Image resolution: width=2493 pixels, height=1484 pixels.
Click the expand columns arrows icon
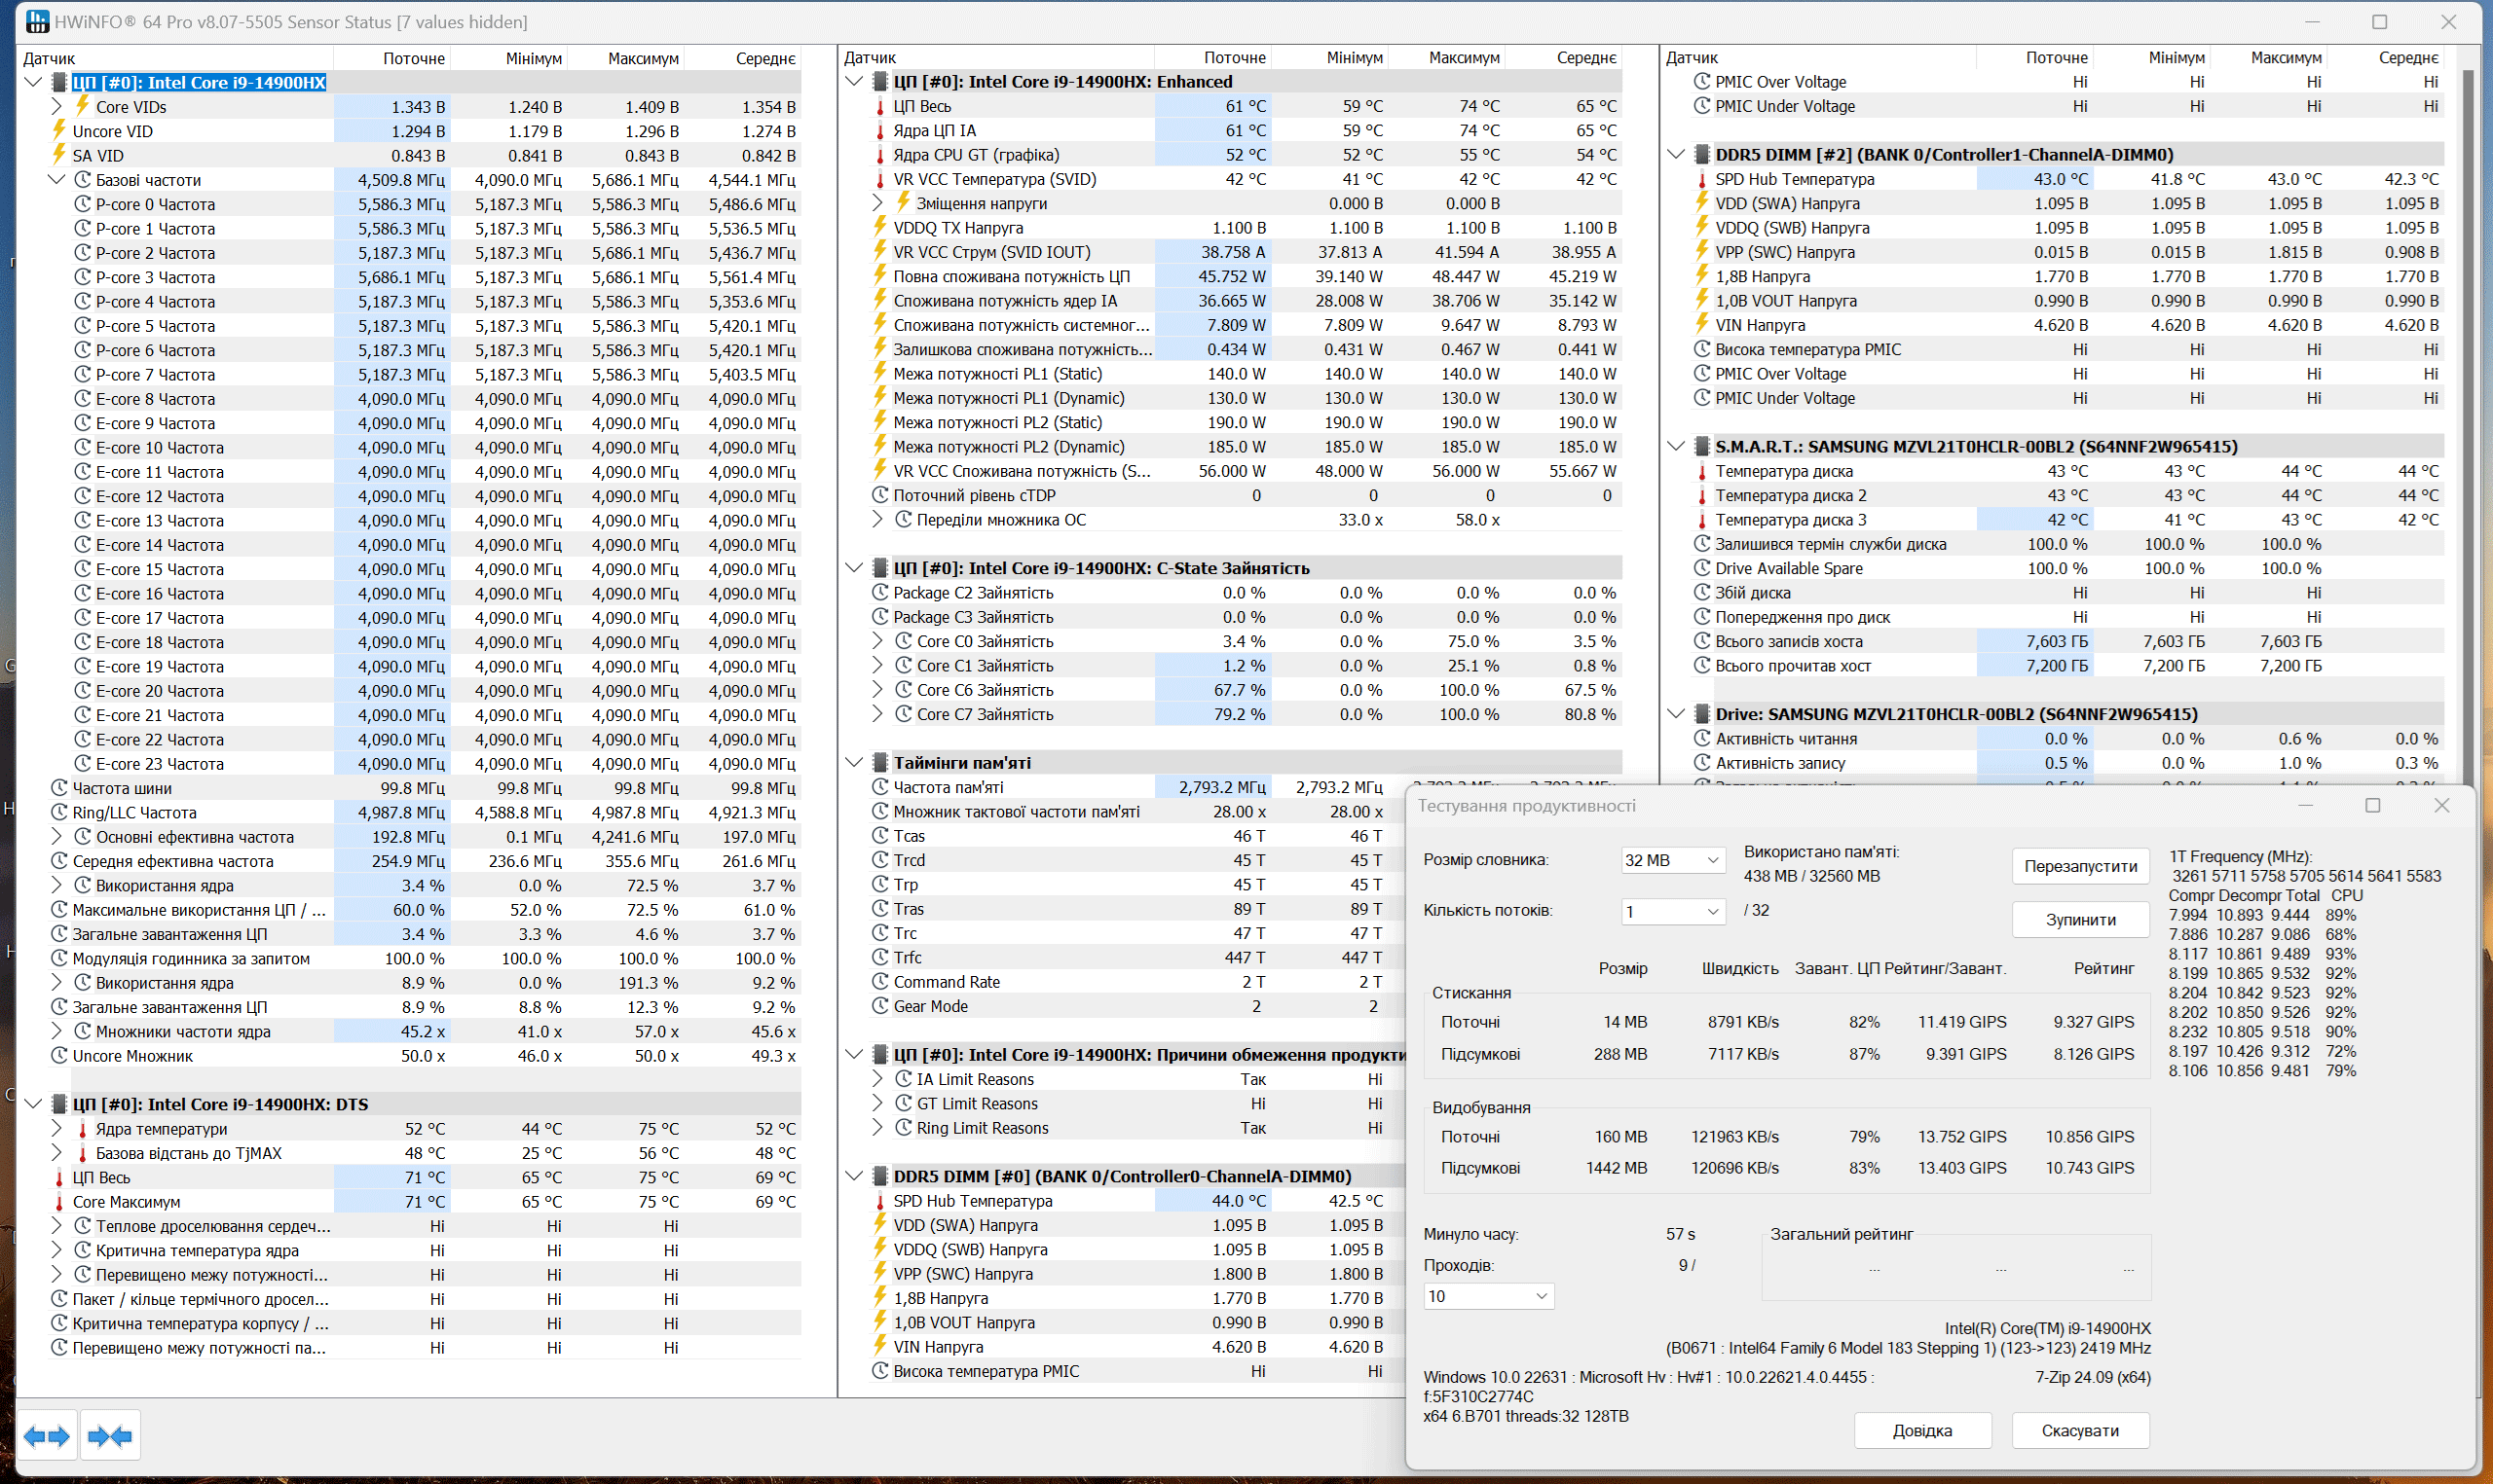pos(46,1437)
